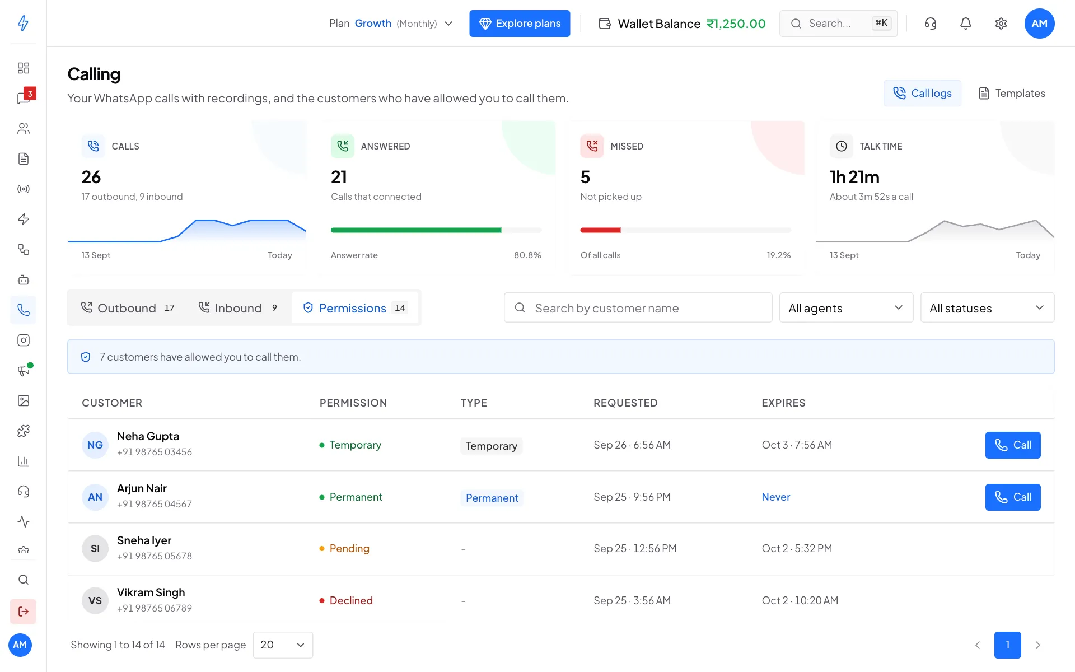1075x672 pixels.
Task: Select the Permissions tab
Action: coord(355,307)
